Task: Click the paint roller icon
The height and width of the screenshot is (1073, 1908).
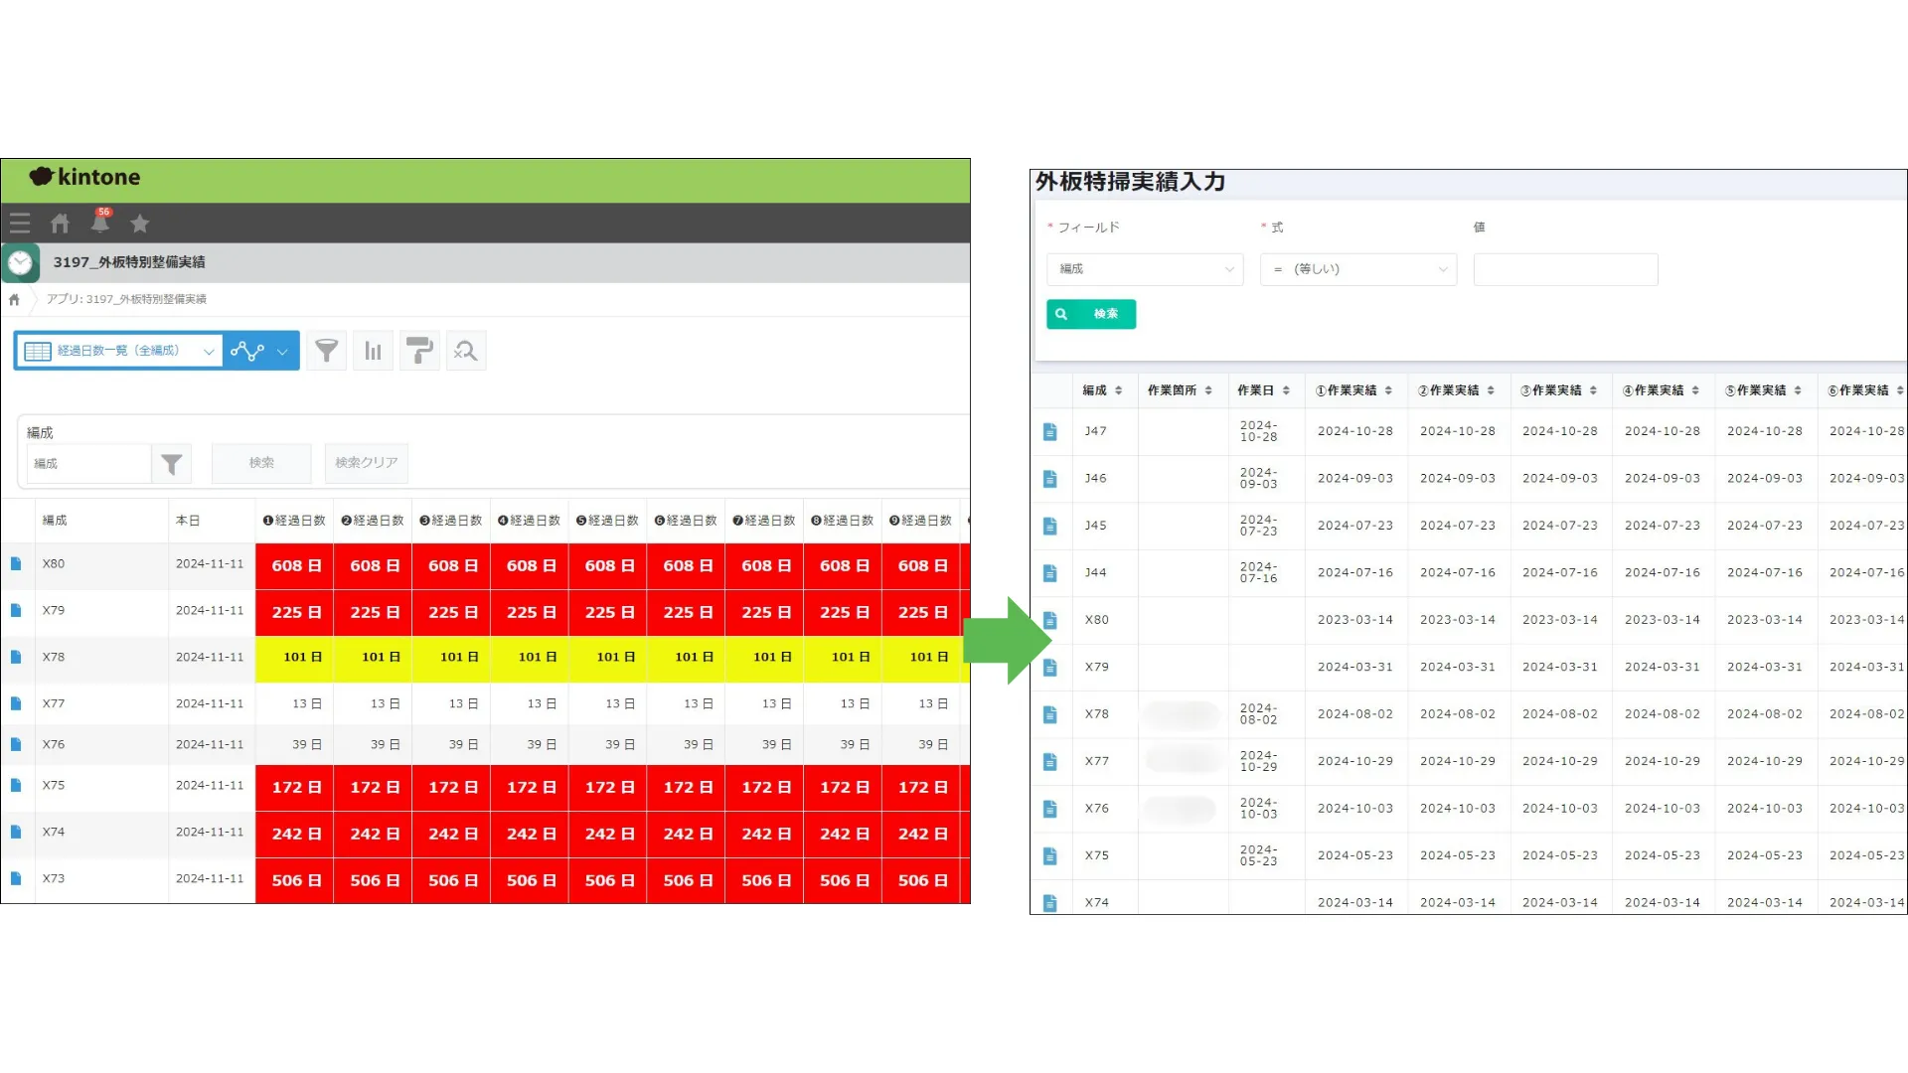Action: tap(419, 351)
